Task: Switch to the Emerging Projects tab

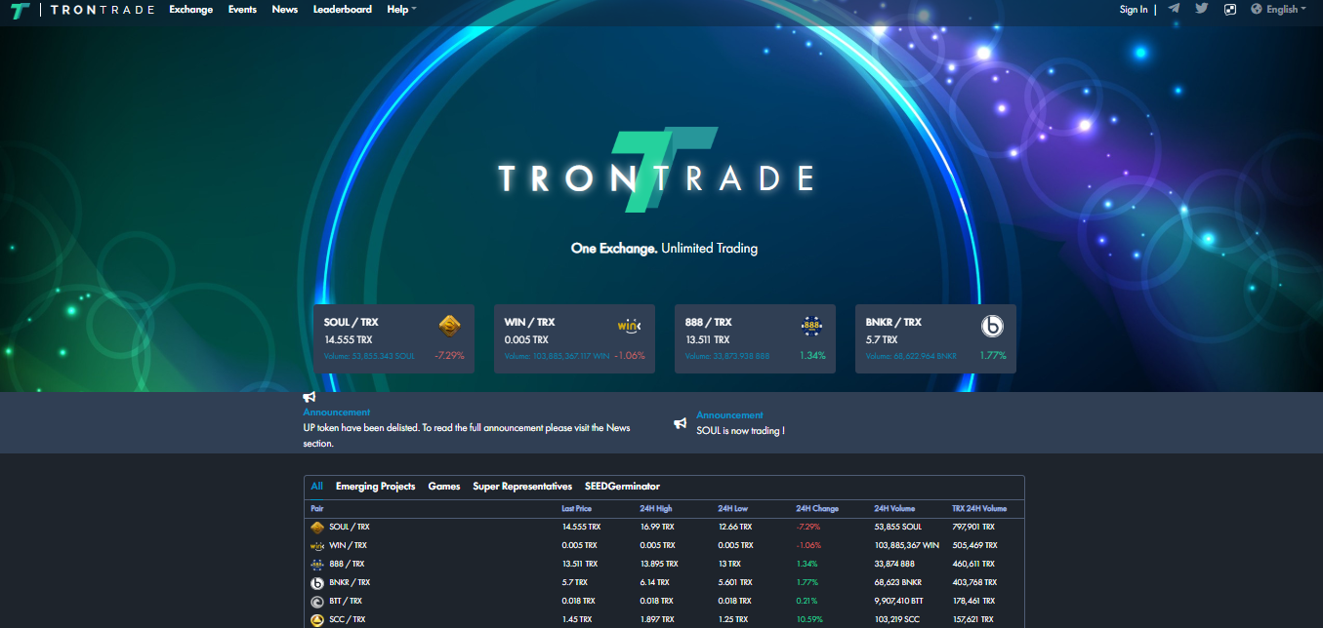Action: 375,486
